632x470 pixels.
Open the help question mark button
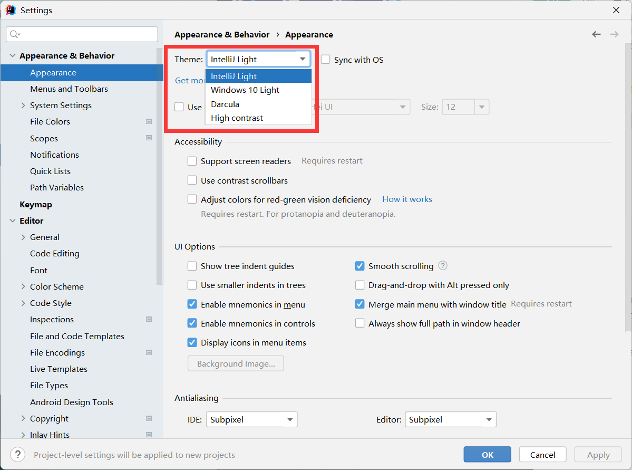18,455
